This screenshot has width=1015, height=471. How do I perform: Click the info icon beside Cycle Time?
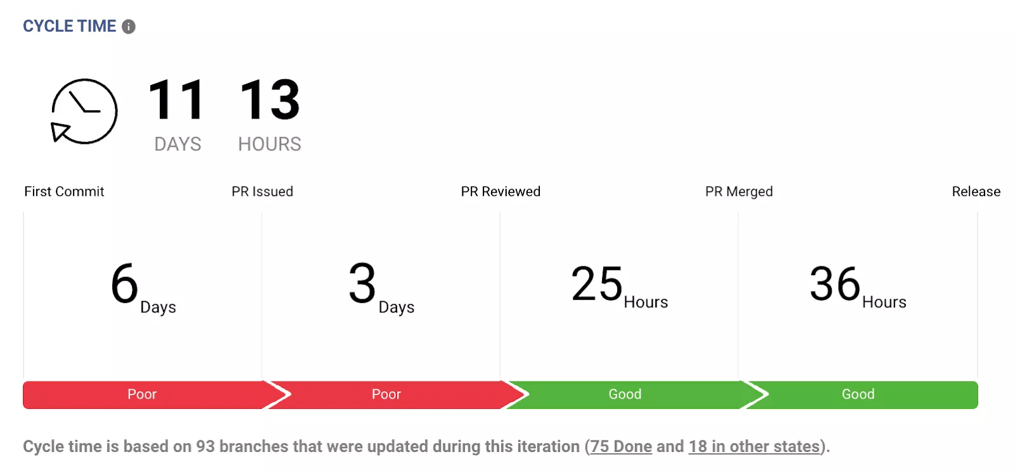[x=129, y=27]
